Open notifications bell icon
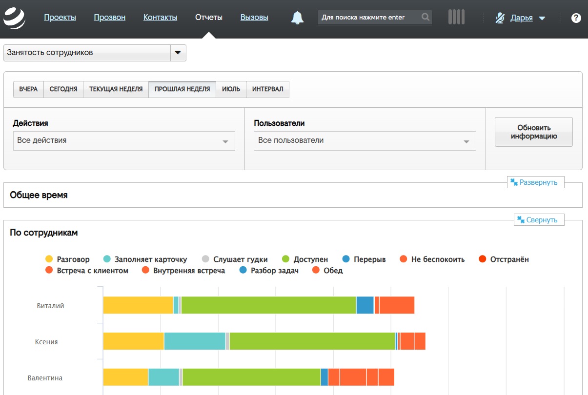The width and height of the screenshot is (588, 395). (297, 18)
